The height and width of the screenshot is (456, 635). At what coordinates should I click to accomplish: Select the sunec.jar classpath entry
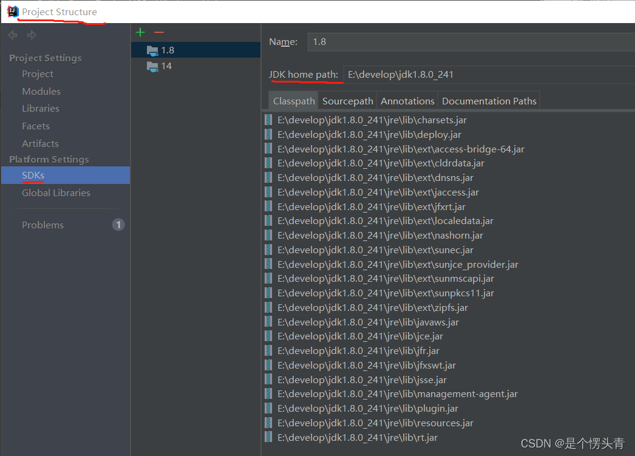375,250
